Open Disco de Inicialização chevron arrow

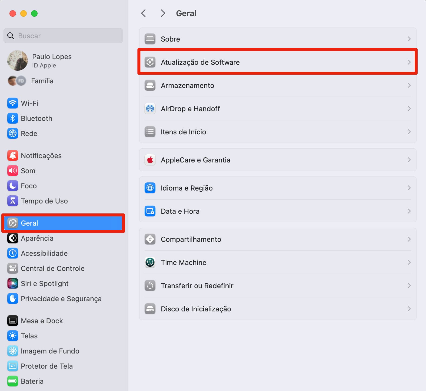click(409, 309)
